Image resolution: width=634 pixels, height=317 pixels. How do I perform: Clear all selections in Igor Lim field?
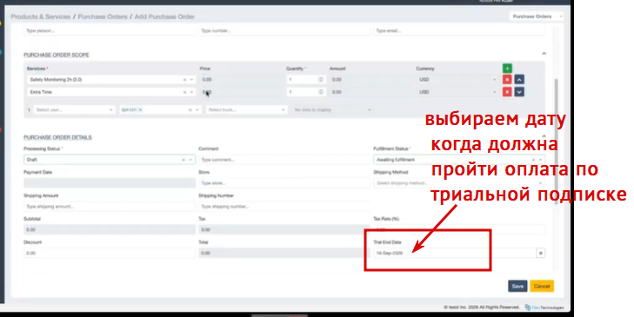[x=190, y=109]
